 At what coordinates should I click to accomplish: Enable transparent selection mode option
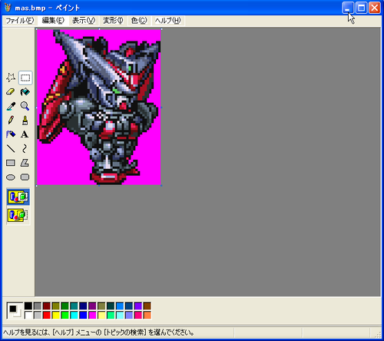(x=18, y=215)
